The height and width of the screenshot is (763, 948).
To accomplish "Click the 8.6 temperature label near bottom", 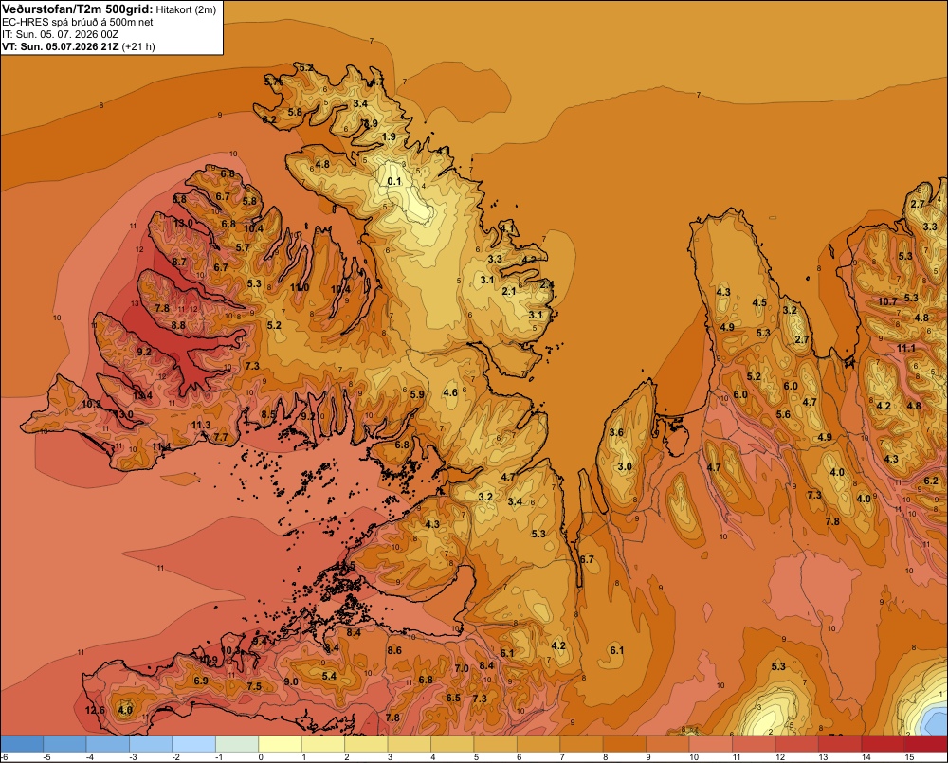I will pyautogui.click(x=394, y=650).
